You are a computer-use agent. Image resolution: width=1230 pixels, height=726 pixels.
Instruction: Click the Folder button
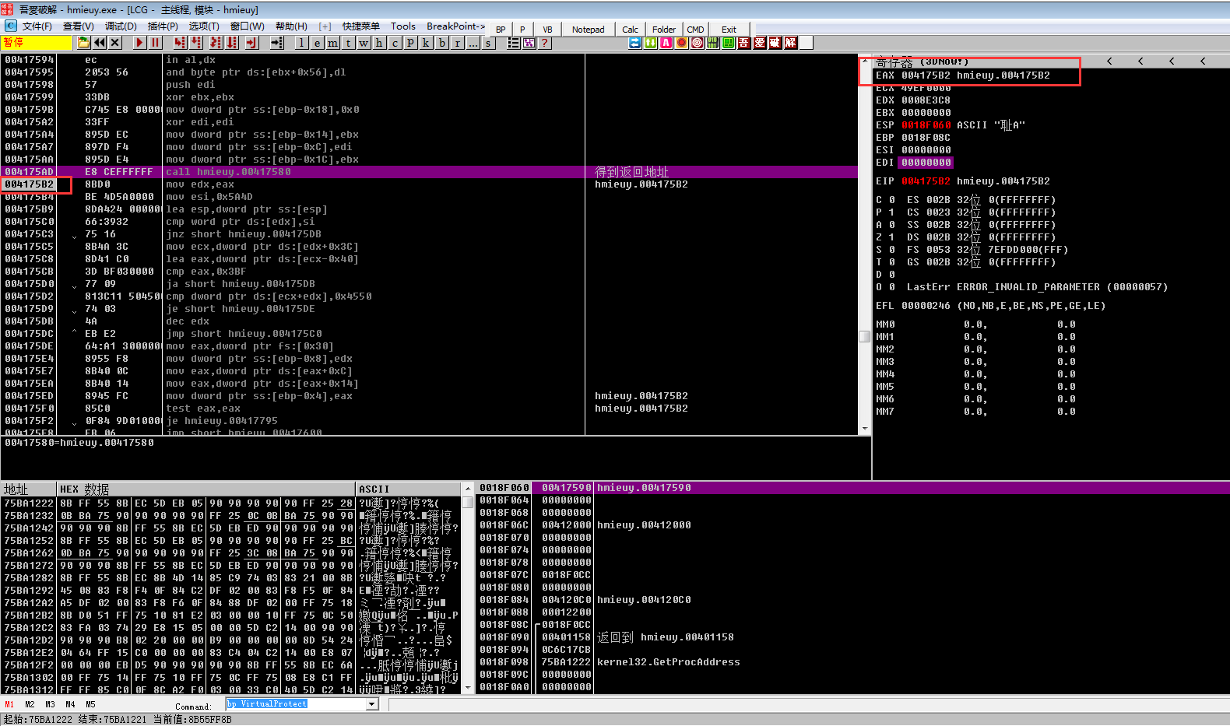664,30
